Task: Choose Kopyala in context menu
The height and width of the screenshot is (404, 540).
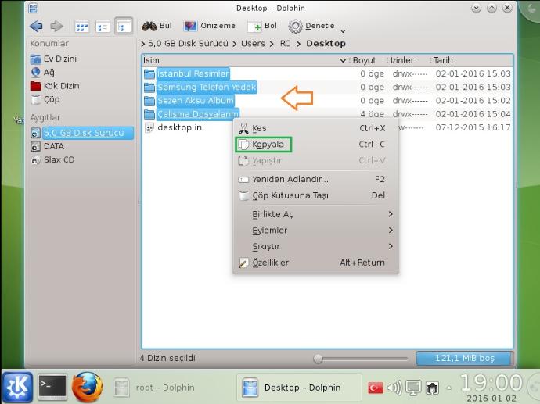Action: tap(315, 145)
